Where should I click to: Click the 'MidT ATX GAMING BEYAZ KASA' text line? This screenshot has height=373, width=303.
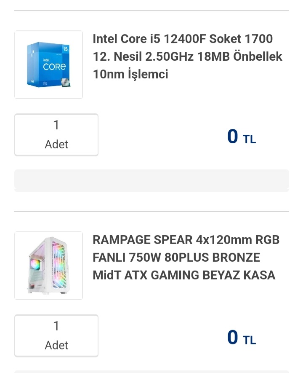(x=184, y=275)
